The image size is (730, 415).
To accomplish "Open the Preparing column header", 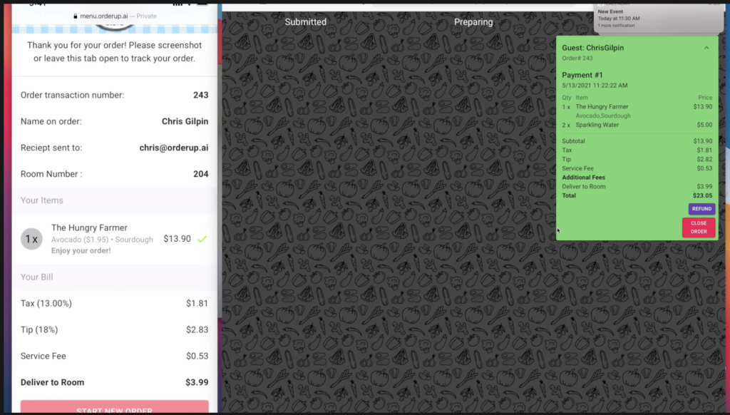I will pos(473,22).
